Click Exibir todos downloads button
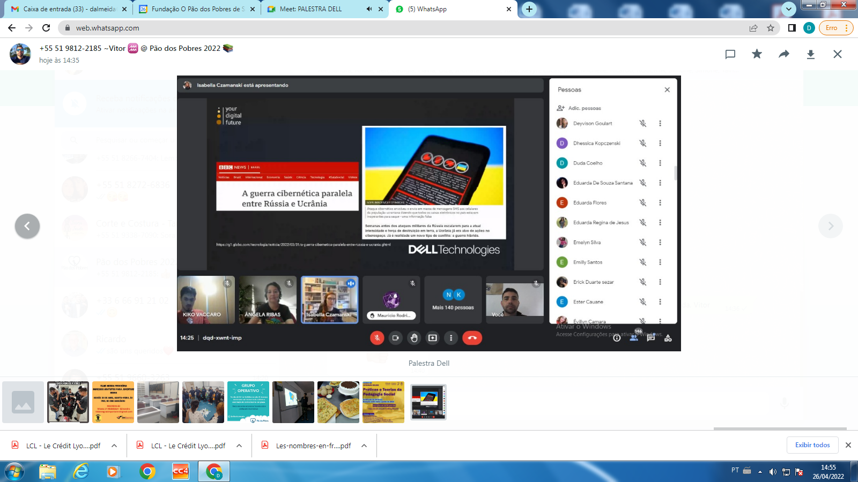Viewport: 858px width, 482px height. [x=812, y=445]
